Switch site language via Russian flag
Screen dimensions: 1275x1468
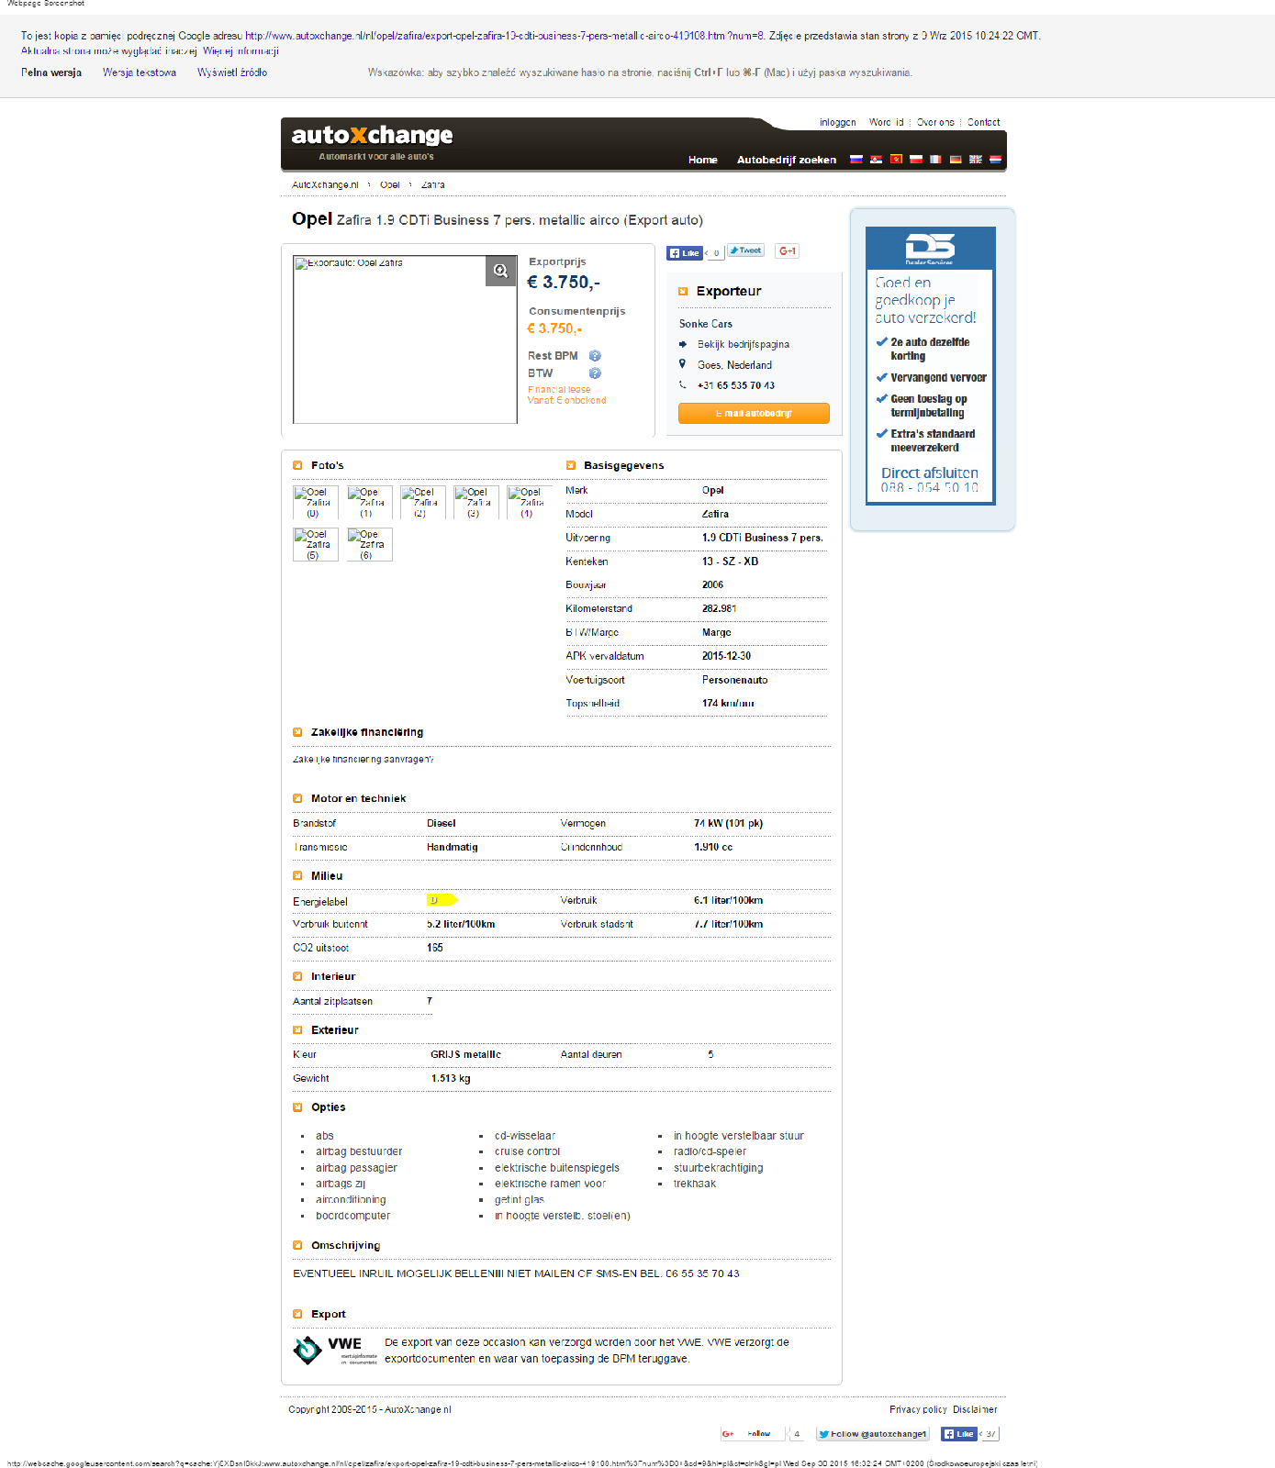(x=856, y=160)
